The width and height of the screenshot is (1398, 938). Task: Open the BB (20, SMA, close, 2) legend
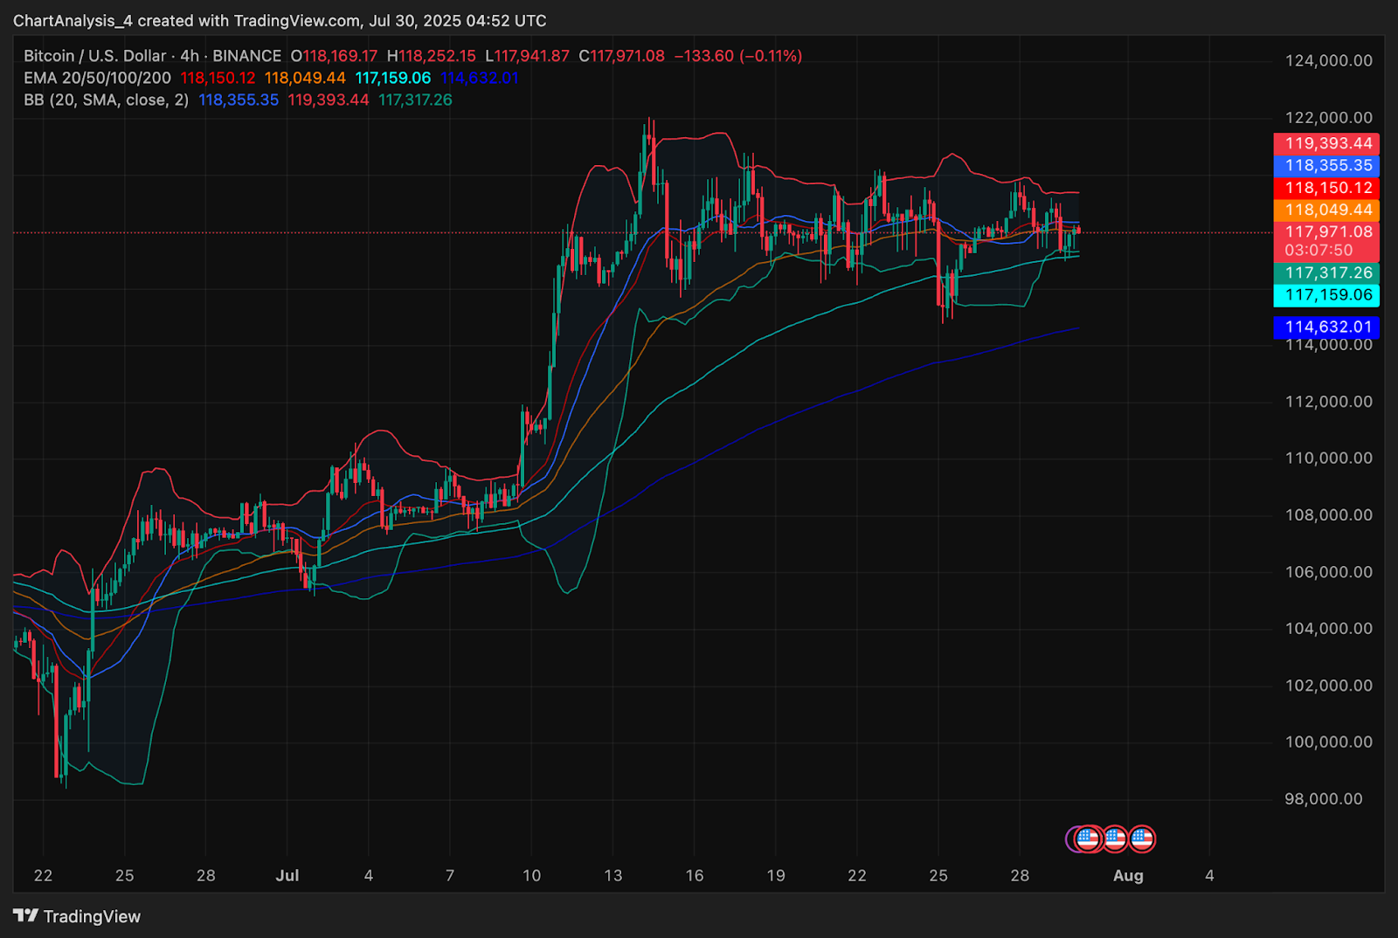click(106, 100)
